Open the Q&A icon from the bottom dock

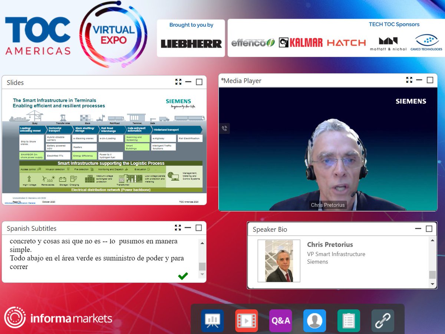280,320
